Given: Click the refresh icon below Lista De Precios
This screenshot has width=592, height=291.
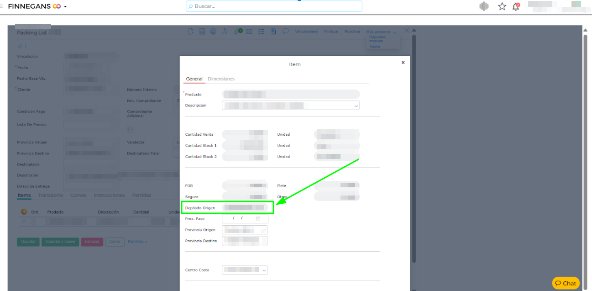Looking at the screenshot, I should (130, 130).
